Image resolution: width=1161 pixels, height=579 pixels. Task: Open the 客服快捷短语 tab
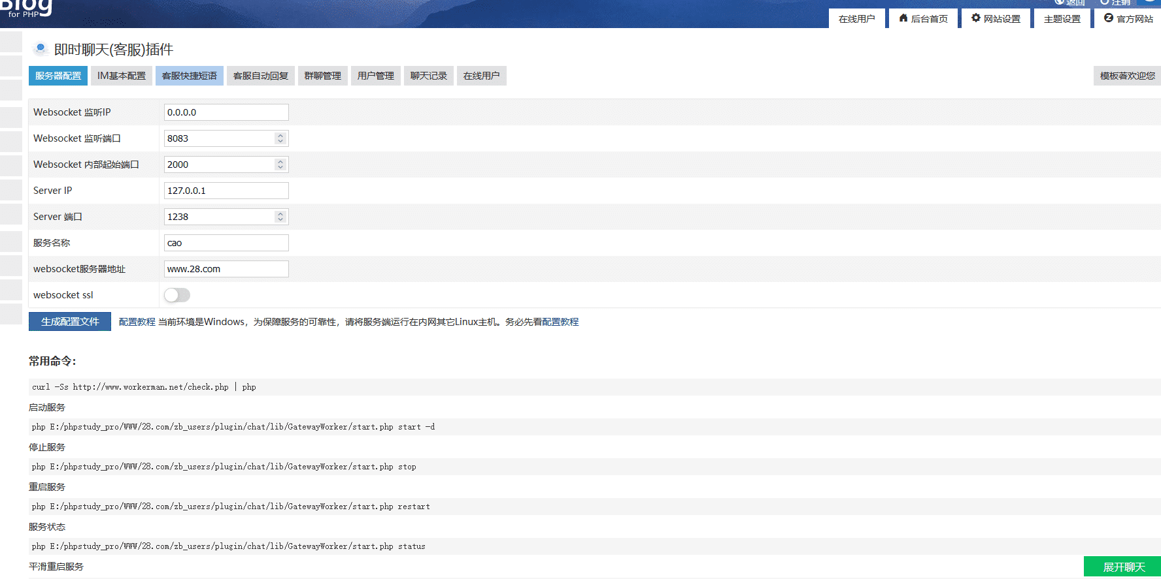[189, 76]
